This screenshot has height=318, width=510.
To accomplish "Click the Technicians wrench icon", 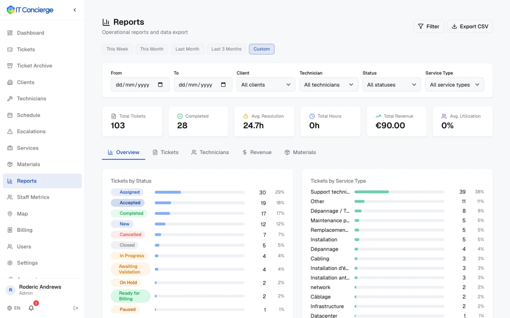I will click(10, 98).
